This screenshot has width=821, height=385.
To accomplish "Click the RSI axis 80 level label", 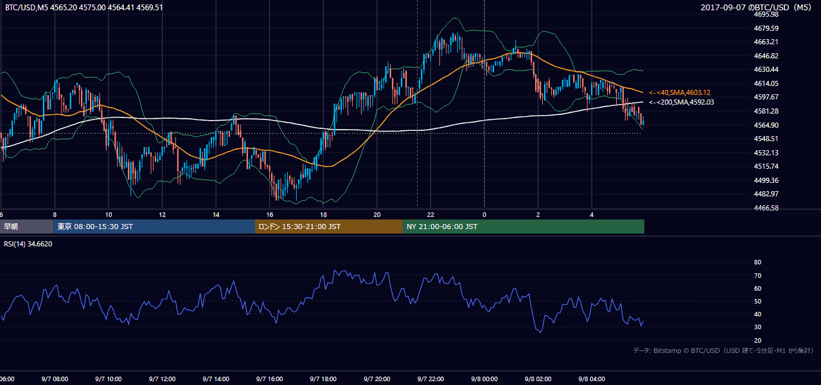I will click(757, 262).
